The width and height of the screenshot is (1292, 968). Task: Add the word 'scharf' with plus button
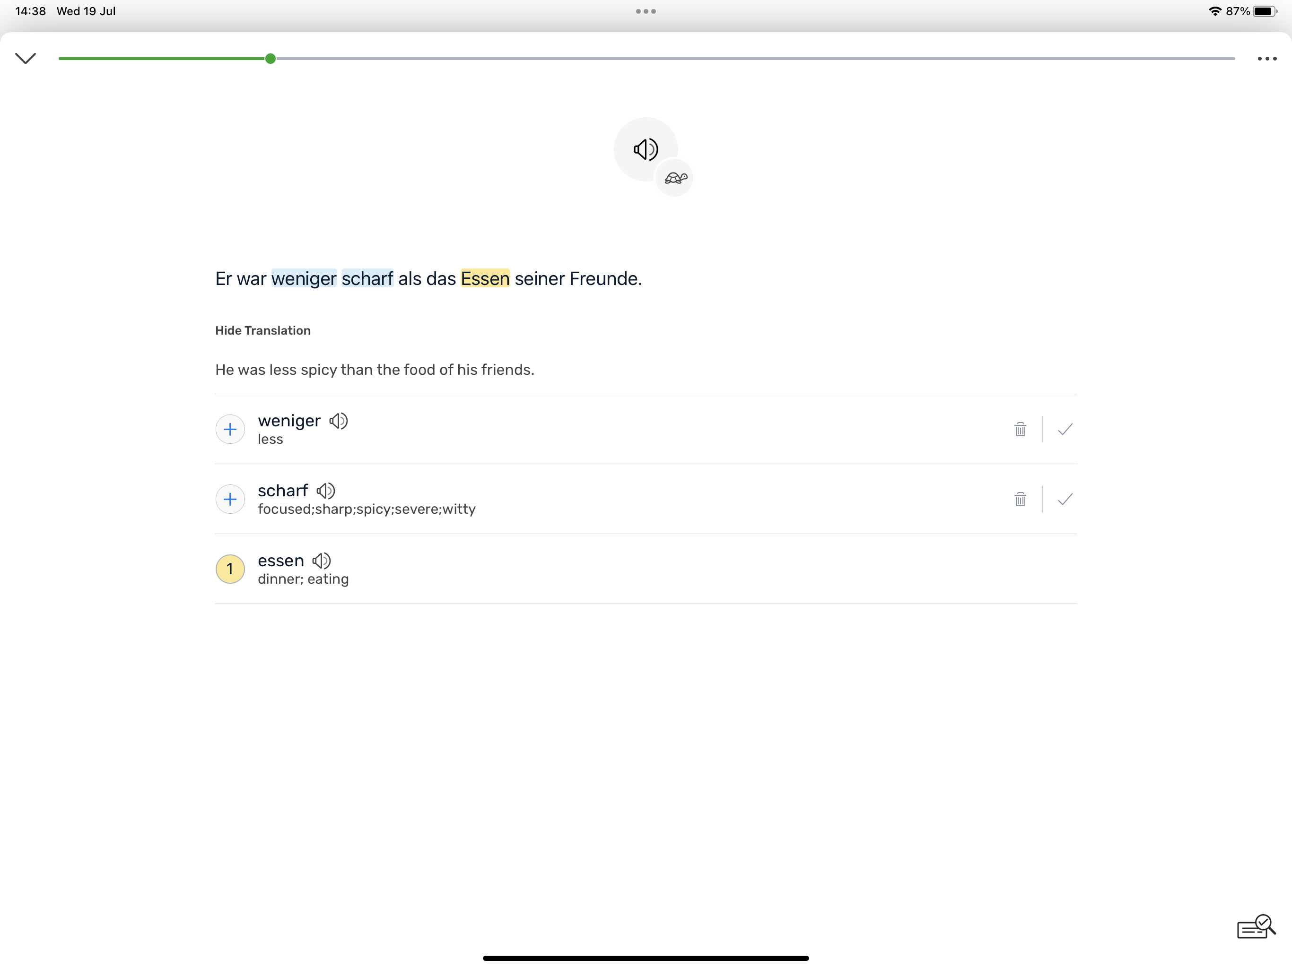coord(230,499)
